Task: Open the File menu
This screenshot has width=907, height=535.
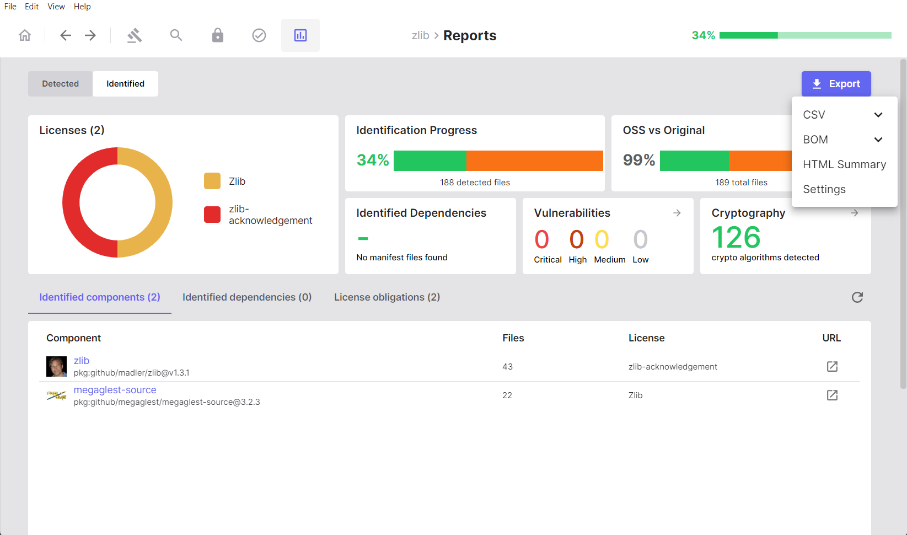Action: (10, 7)
